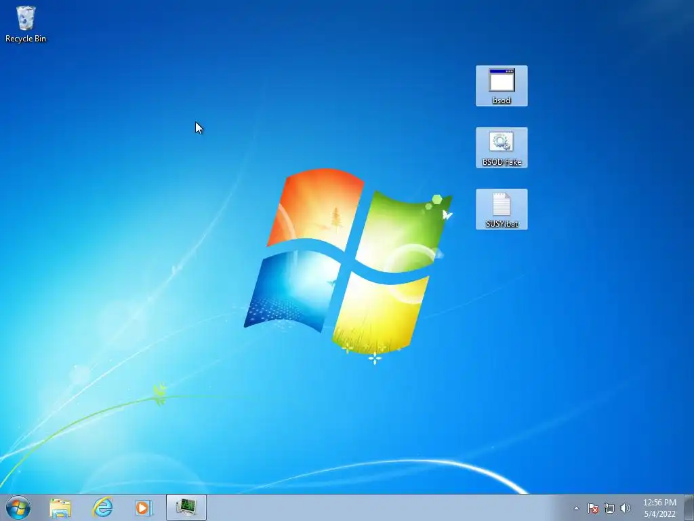Image resolution: width=694 pixels, height=521 pixels.
Task: Open Windows Media Player from the taskbar
Action: click(x=144, y=507)
